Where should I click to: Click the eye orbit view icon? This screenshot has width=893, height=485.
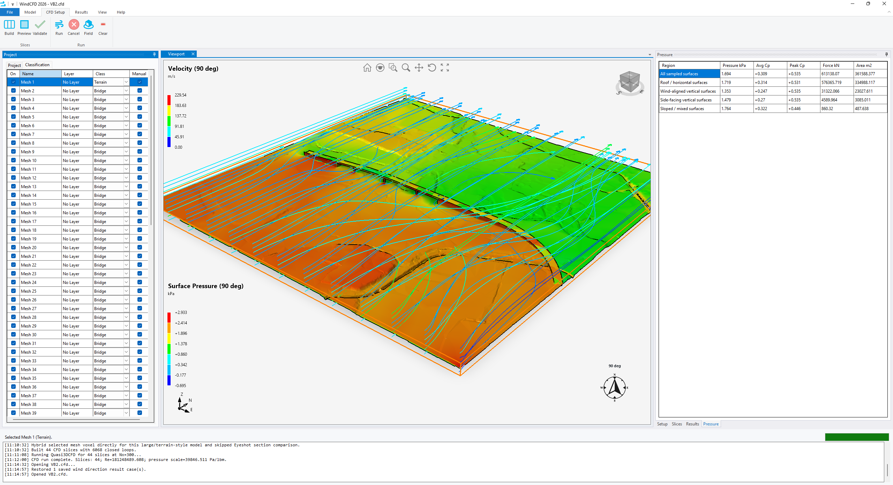tap(380, 68)
